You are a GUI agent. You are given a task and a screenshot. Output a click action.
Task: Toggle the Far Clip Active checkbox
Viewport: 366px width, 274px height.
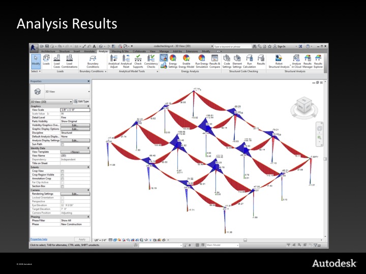63,182
